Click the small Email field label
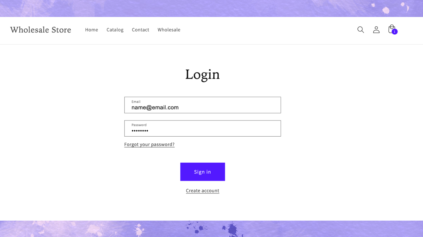The width and height of the screenshot is (423, 237). (x=136, y=102)
